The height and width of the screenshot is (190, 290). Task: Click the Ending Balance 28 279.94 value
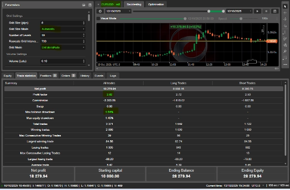pos(181,176)
